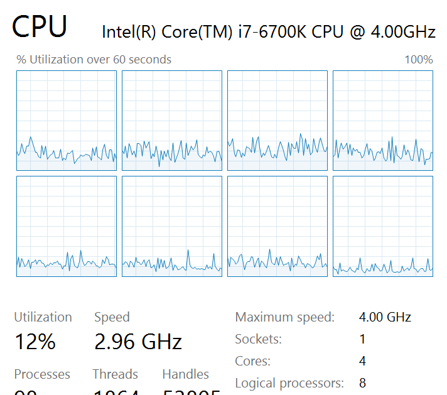Click the 4.00 GHz maximum speed value

pos(385,317)
